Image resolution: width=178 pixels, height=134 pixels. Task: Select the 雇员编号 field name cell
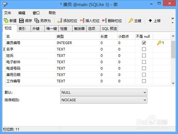click(x=31, y=43)
